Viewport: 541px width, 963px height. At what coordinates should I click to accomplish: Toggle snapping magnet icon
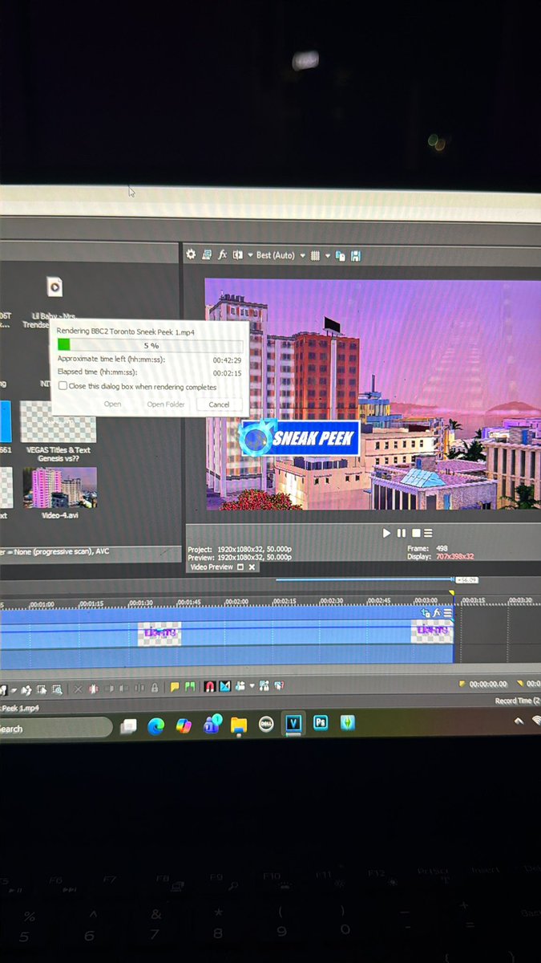(210, 687)
